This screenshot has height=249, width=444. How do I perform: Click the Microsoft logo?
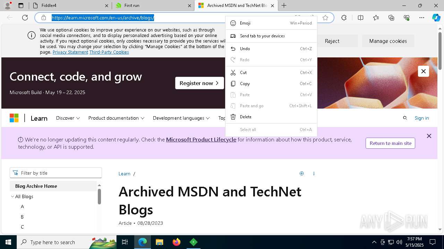click(14, 118)
